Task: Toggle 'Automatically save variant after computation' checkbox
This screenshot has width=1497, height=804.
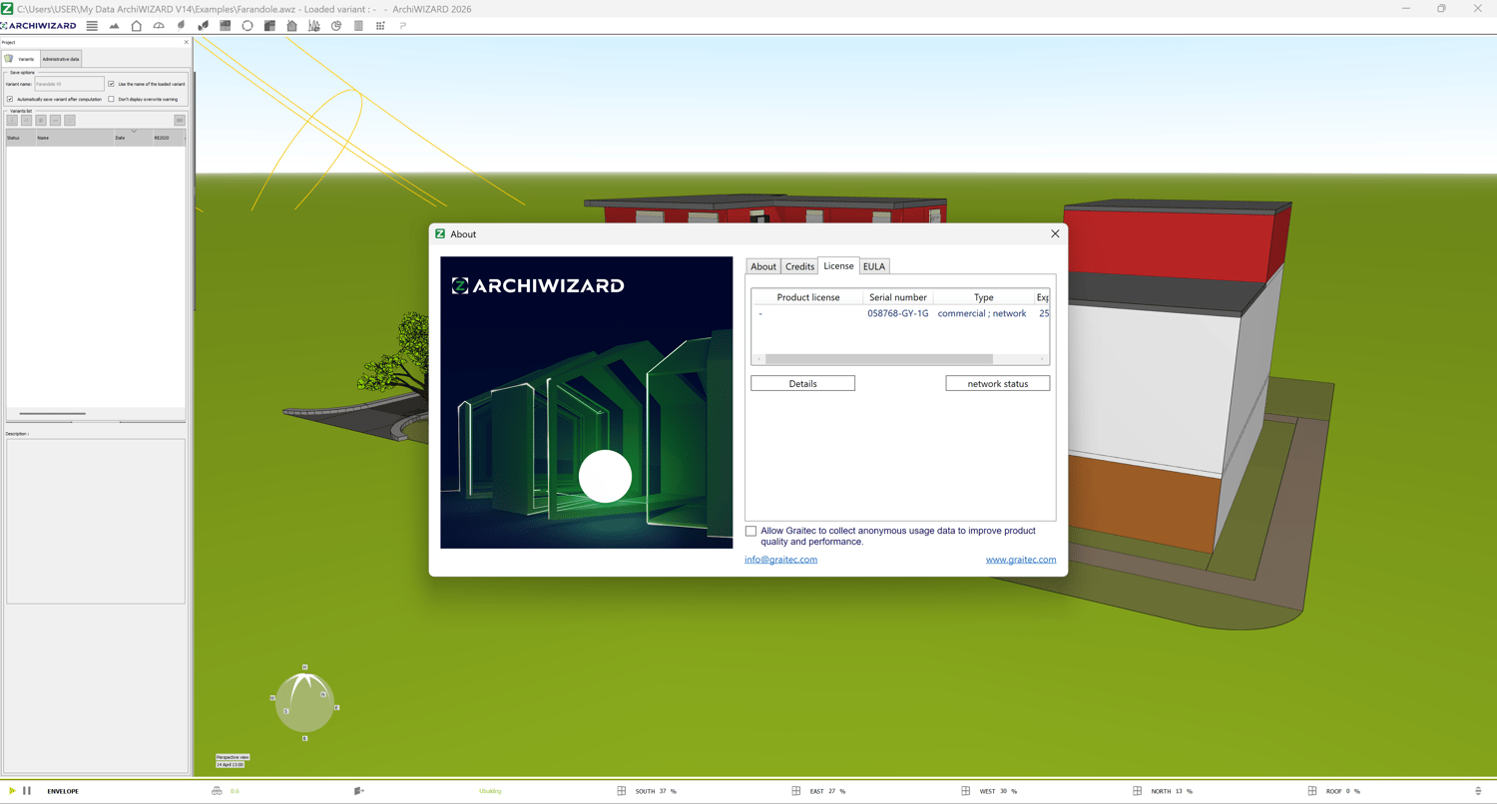Action: (x=10, y=99)
